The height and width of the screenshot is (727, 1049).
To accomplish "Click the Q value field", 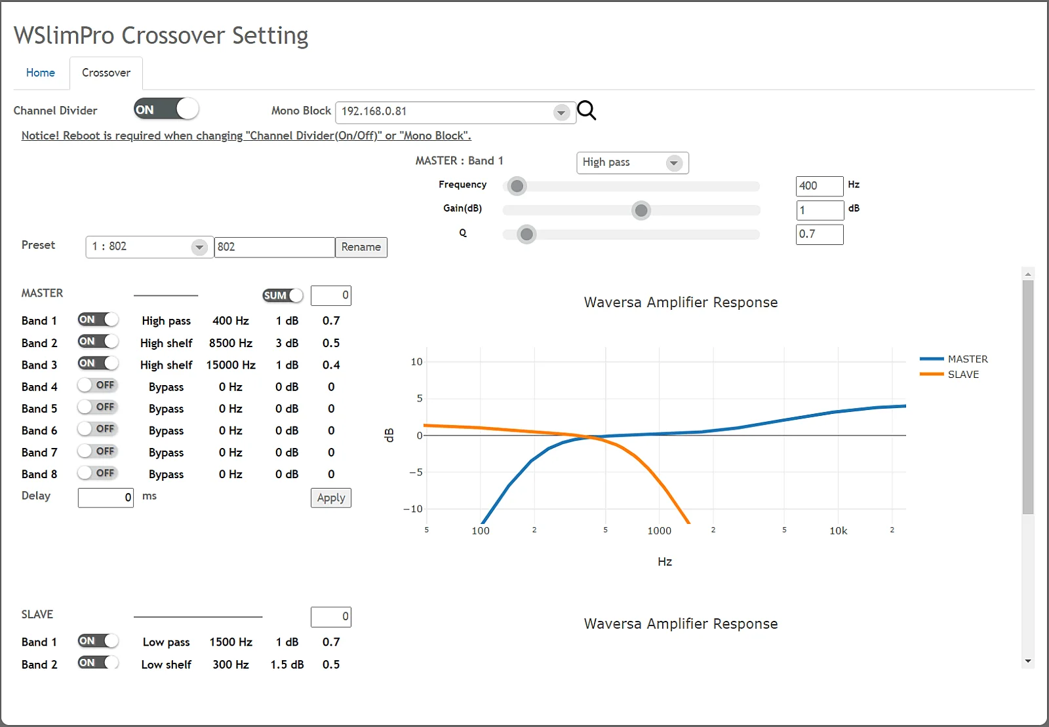I will [x=820, y=234].
